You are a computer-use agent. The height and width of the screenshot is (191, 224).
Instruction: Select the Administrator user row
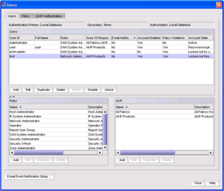(x=111, y=43)
